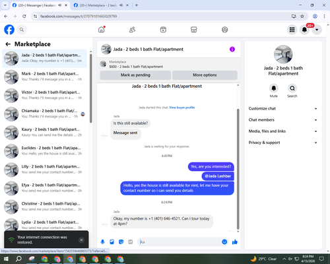Screen dimensions: 330x264
Task: Choose a sticker icon
Action: [121, 242]
